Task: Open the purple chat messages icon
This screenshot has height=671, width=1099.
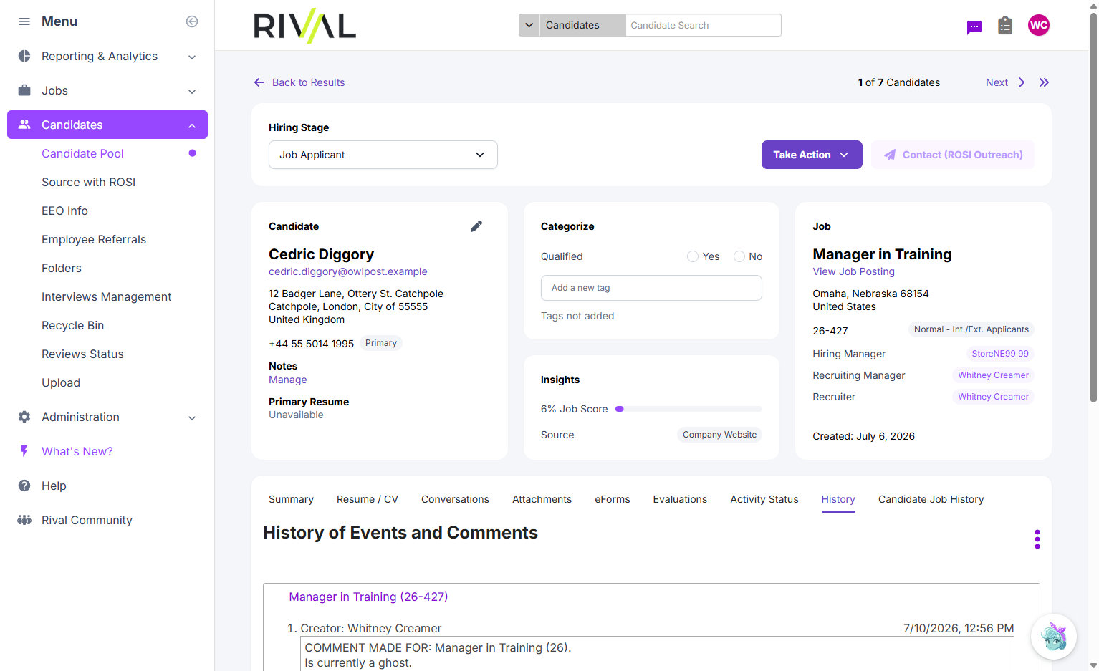Action: [974, 27]
